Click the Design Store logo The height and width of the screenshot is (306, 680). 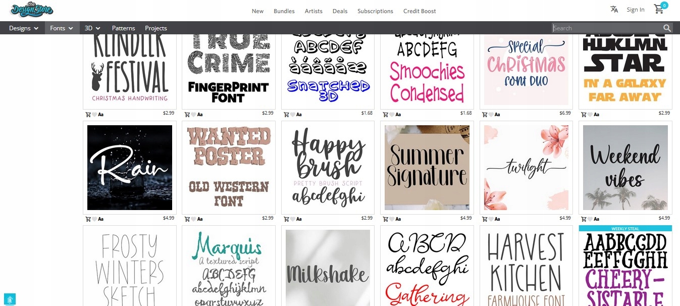pyautogui.click(x=31, y=10)
